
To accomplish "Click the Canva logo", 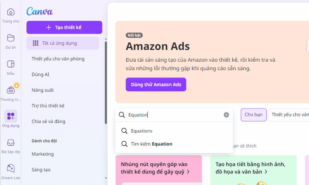I will 40,11.
